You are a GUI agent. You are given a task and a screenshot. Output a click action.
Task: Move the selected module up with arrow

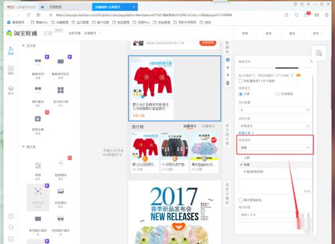pos(228,68)
